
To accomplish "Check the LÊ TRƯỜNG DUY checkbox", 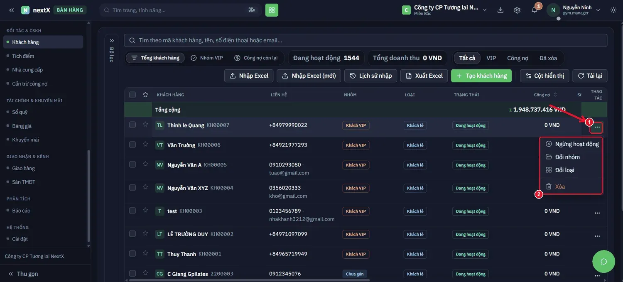I will coord(132,233).
